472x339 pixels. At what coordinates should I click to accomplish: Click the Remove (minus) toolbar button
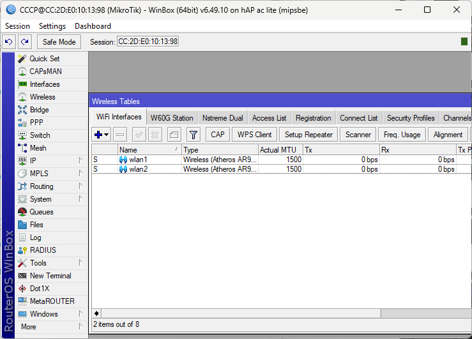(x=120, y=135)
